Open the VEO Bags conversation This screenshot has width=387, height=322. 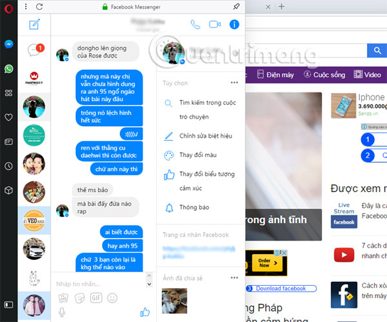pos(34,220)
